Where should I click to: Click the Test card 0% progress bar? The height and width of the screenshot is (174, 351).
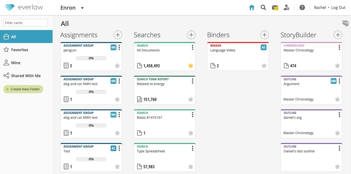tap(91, 159)
